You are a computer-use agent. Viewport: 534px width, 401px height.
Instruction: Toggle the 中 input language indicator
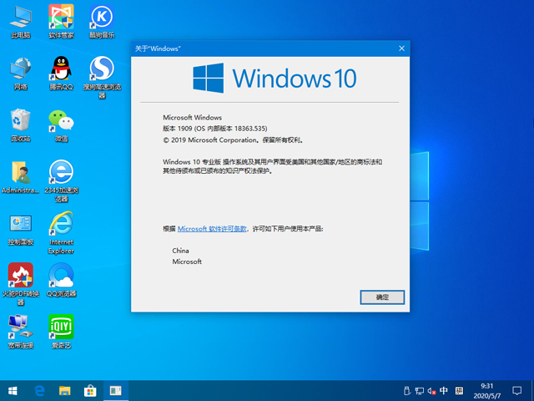coord(443,390)
